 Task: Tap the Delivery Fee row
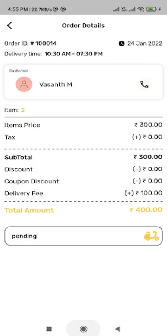click(x=84, y=193)
